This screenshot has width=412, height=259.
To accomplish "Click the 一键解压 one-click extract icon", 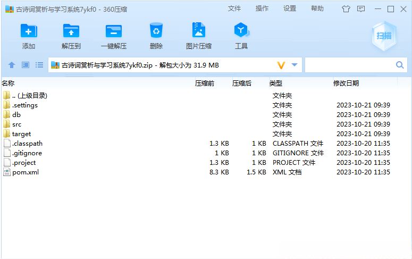I will pyautogui.click(x=114, y=31).
